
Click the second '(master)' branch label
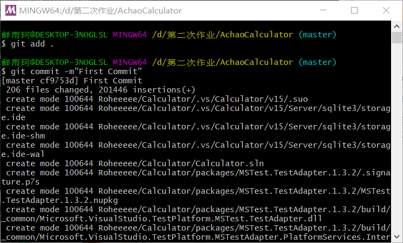318,62
